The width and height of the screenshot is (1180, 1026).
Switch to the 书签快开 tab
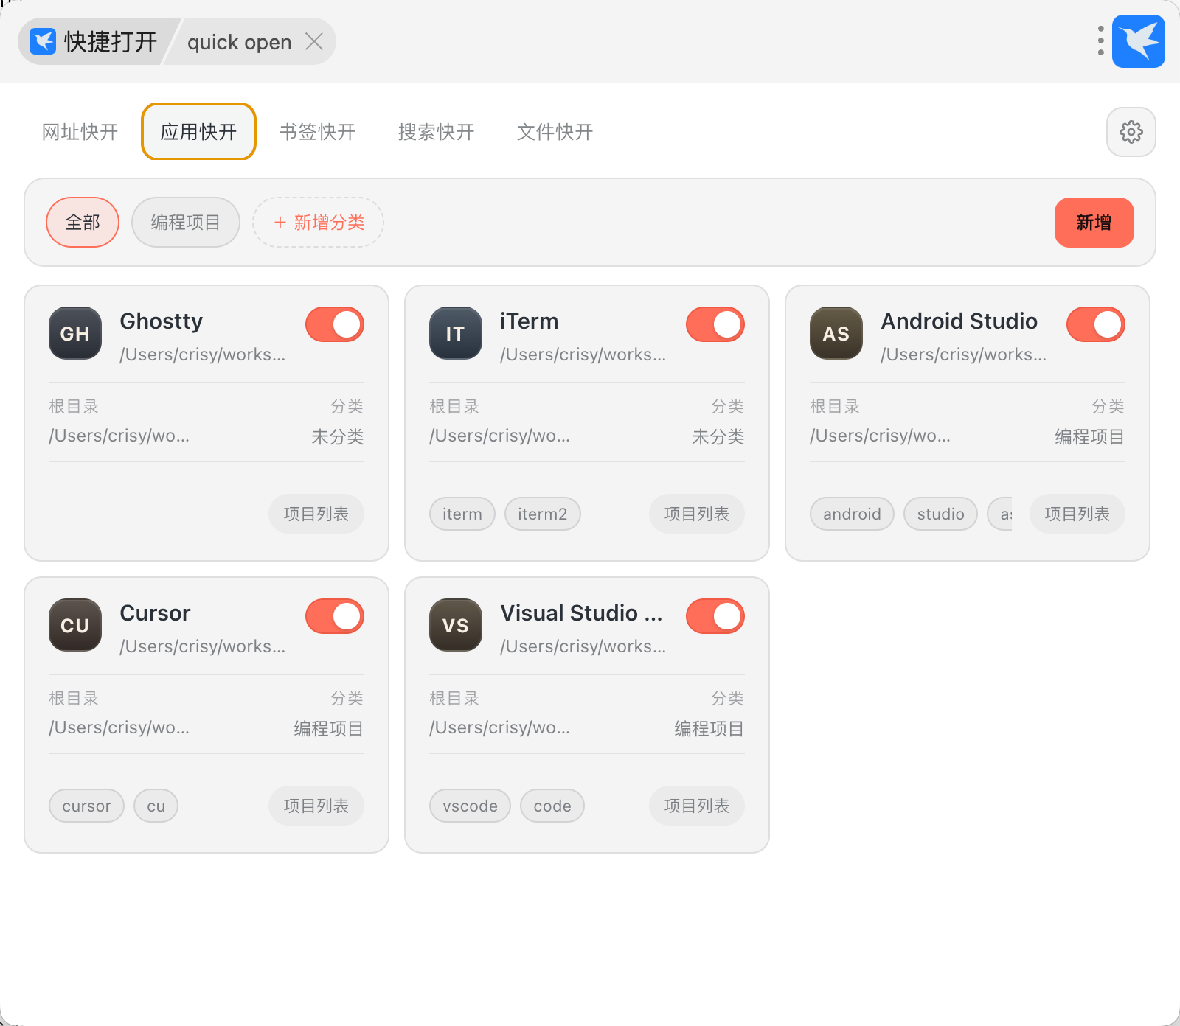(317, 132)
